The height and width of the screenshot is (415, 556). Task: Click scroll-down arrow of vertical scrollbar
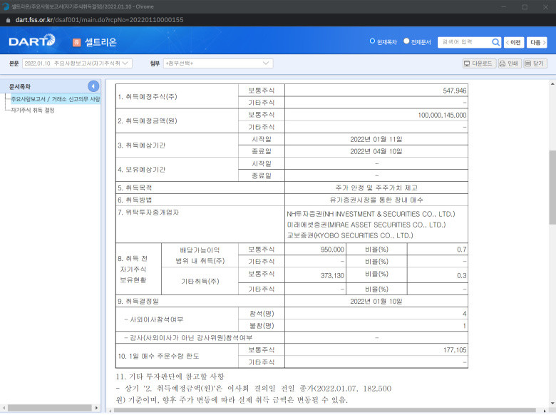[552, 404]
